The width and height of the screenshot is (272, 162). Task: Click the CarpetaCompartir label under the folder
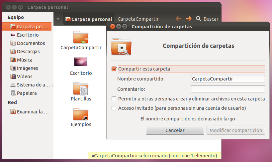(x=81, y=48)
